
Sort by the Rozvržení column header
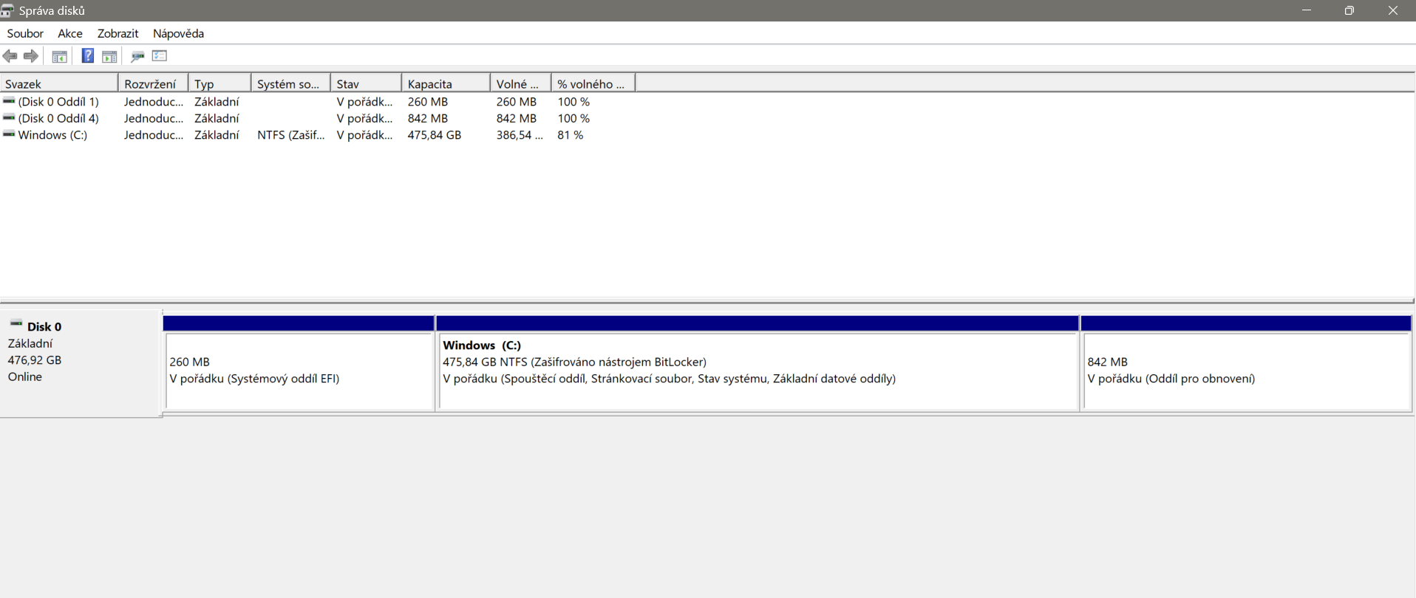tap(154, 83)
